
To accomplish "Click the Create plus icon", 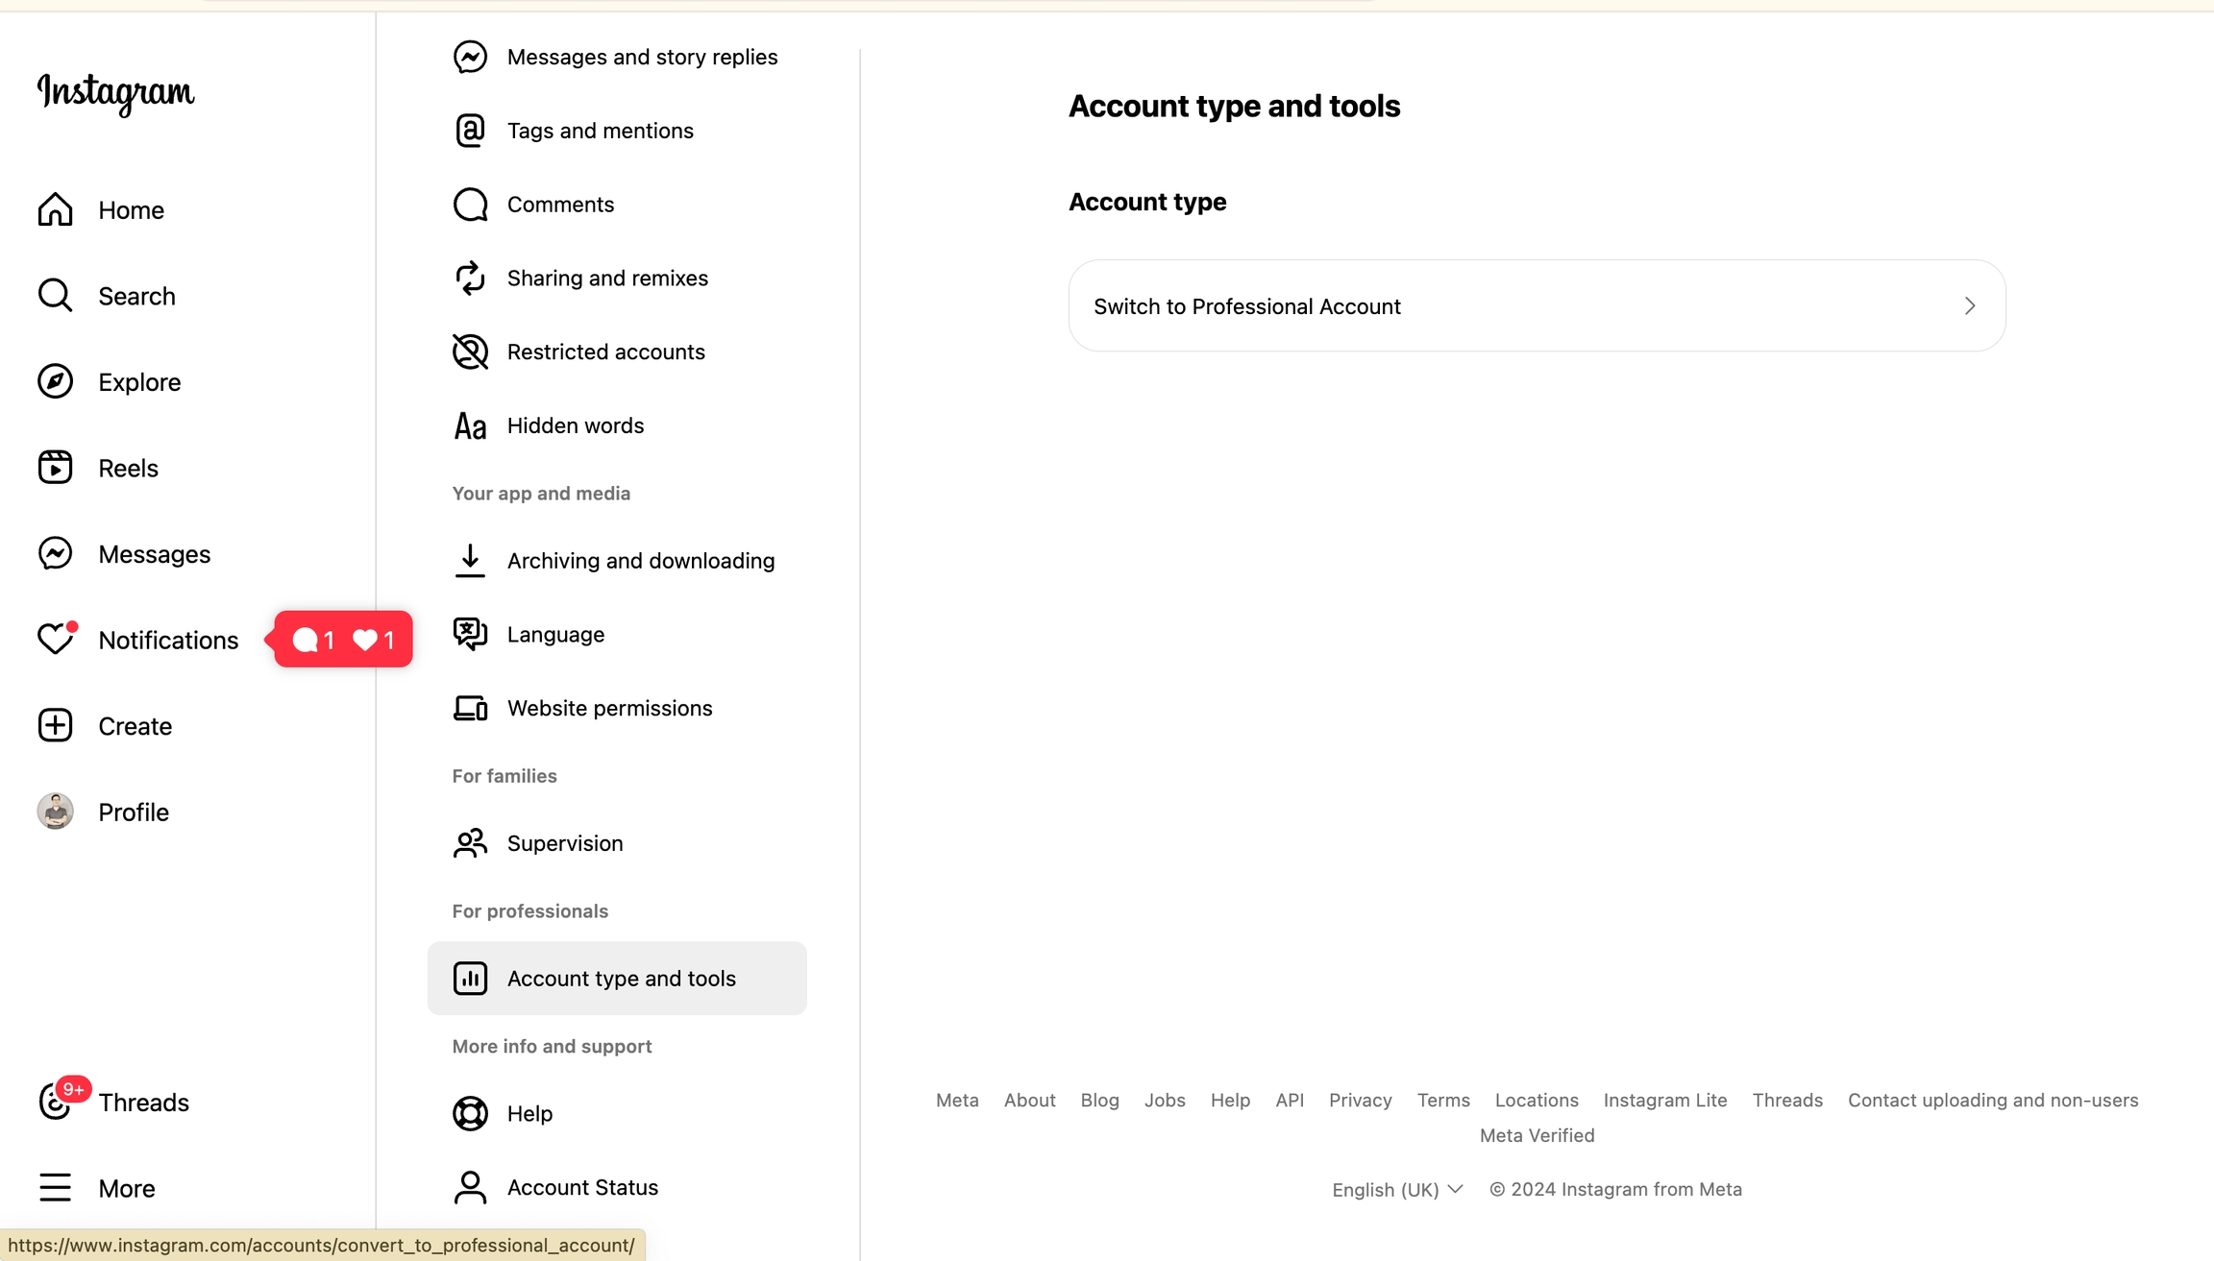I will [55, 725].
